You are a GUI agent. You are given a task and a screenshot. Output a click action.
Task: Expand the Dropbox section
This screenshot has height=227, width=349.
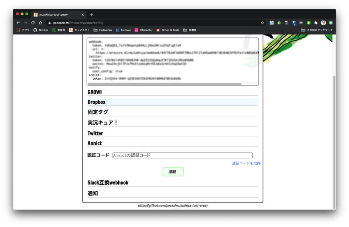96,102
